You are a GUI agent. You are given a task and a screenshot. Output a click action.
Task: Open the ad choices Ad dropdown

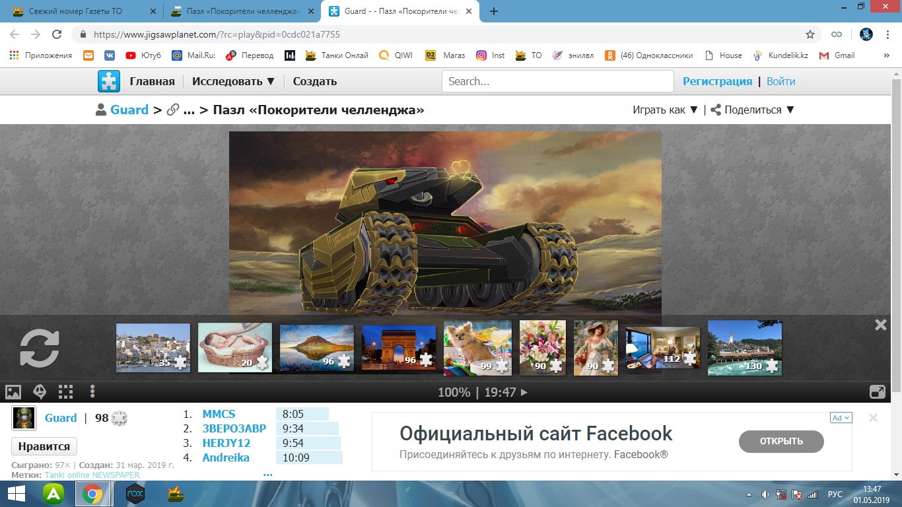[841, 418]
